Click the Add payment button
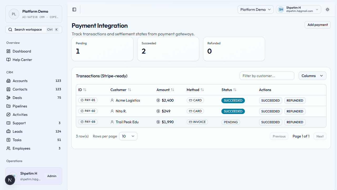337x190 pixels. tap(317, 25)
